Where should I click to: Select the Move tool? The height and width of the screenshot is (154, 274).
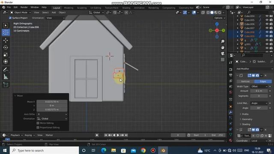click(6, 40)
